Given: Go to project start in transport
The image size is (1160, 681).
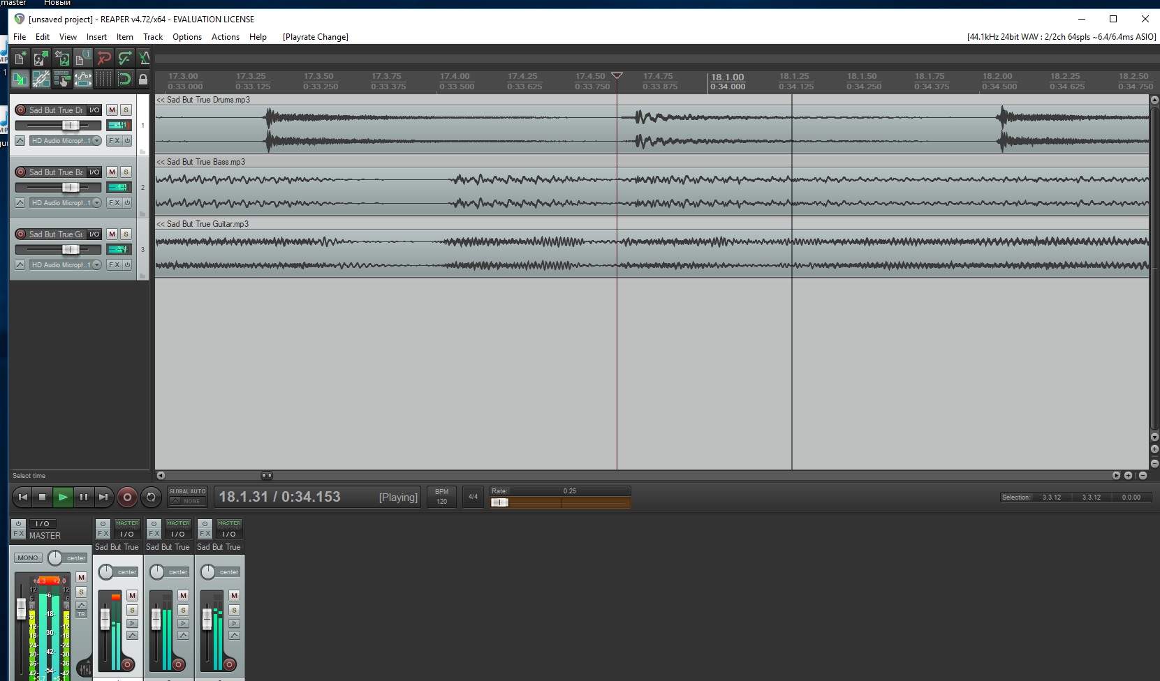Looking at the screenshot, I should coord(22,497).
